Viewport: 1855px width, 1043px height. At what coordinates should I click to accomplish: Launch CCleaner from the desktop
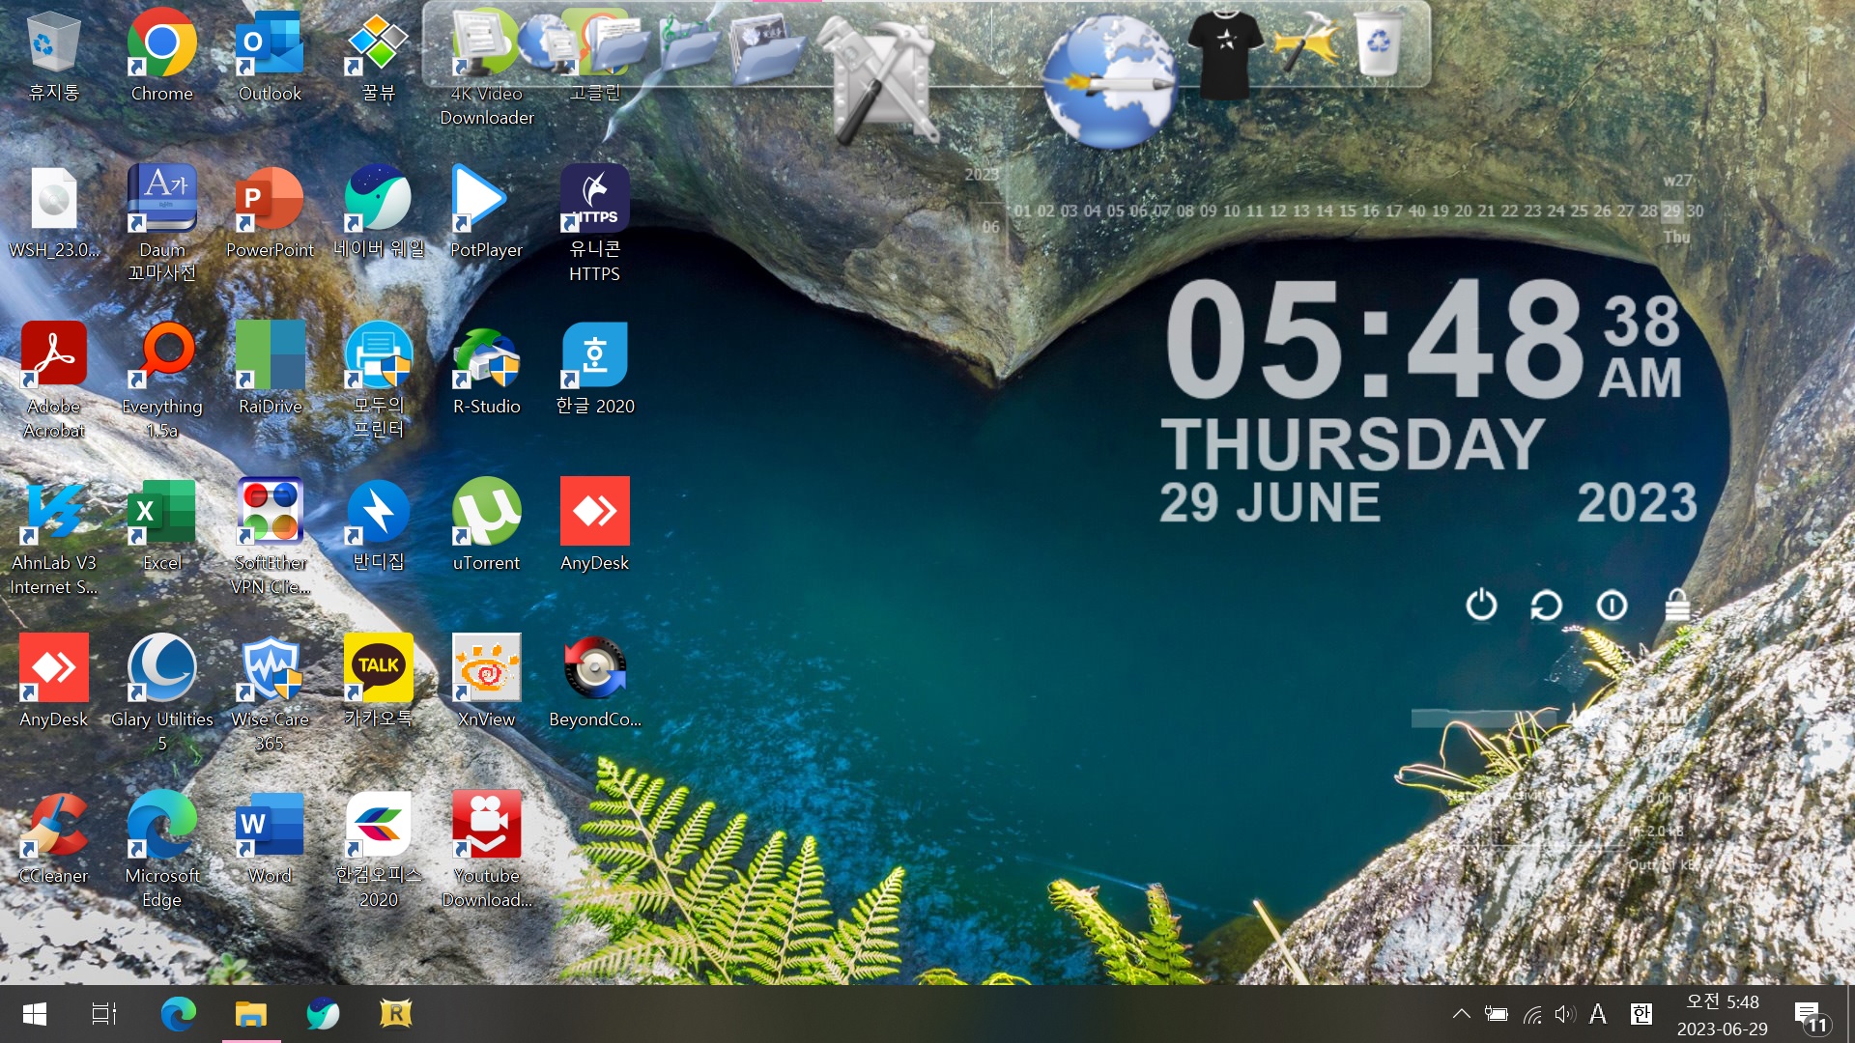(53, 838)
